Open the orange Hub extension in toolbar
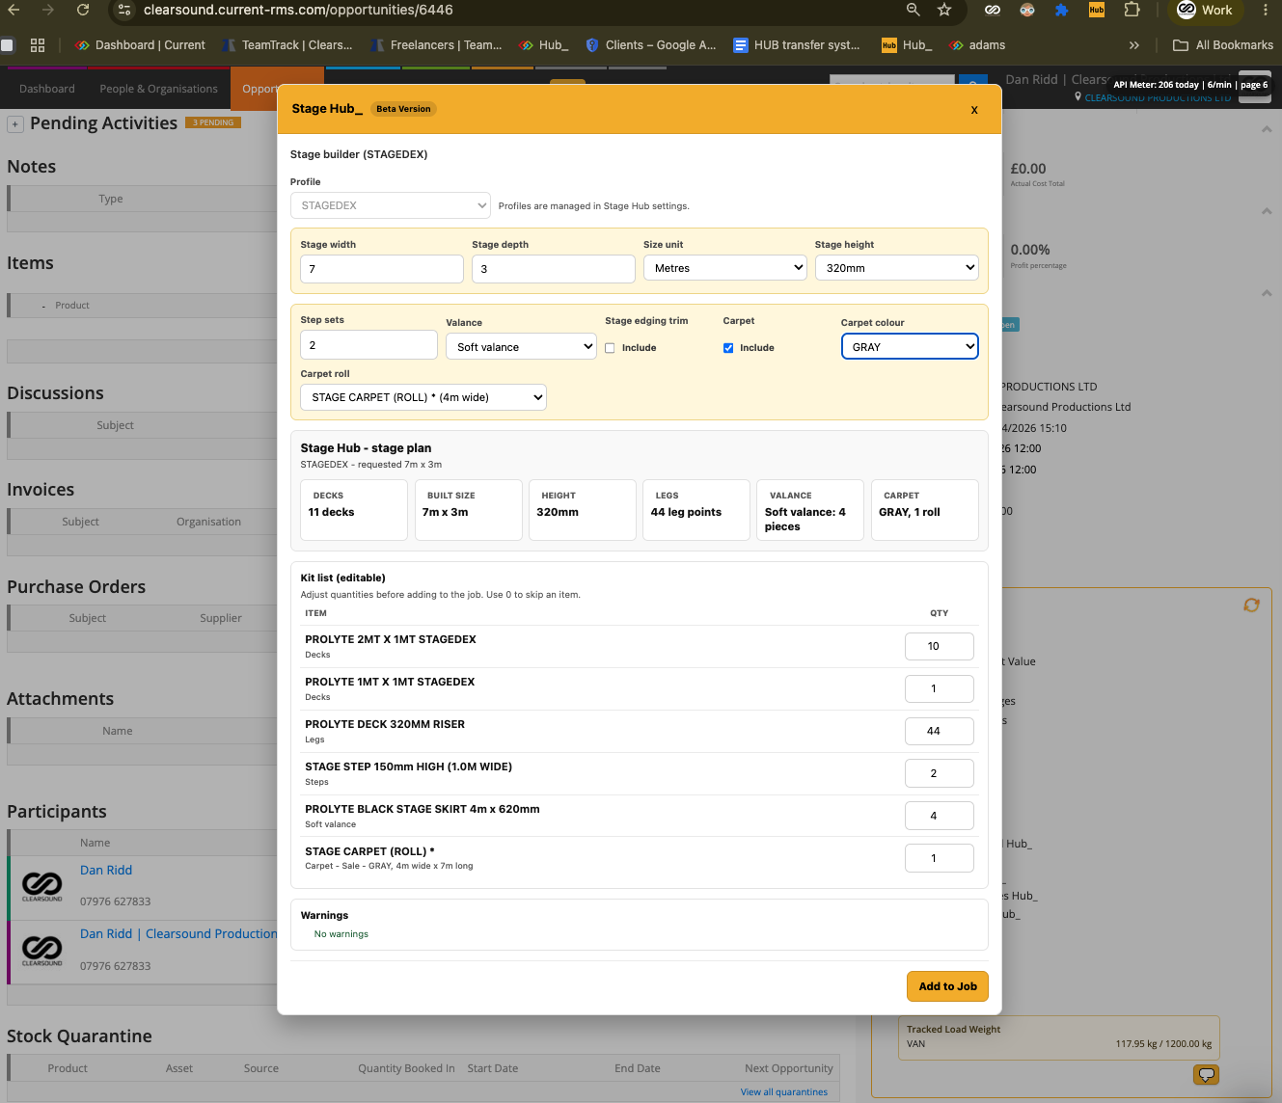The image size is (1282, 1103). (x=1097, y=11)
